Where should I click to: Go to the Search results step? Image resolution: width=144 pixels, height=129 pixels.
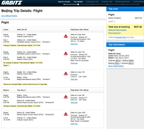tap(64, 2)
